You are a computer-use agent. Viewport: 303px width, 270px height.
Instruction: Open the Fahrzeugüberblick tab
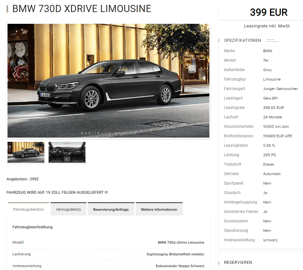click(x=29, y=209)
